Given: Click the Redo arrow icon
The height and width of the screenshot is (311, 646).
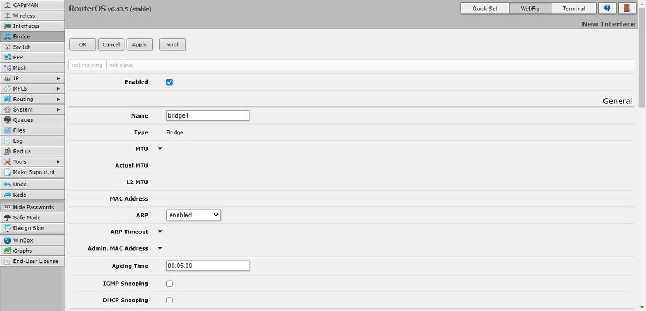Looking at the screenshot, I should 8,195.
